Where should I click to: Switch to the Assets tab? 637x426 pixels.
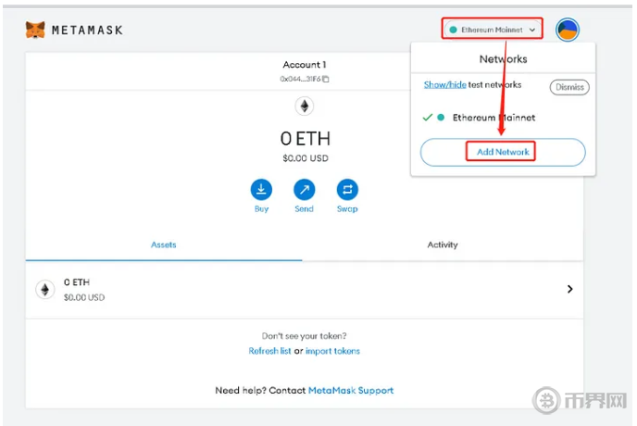(x=164, y=244)
